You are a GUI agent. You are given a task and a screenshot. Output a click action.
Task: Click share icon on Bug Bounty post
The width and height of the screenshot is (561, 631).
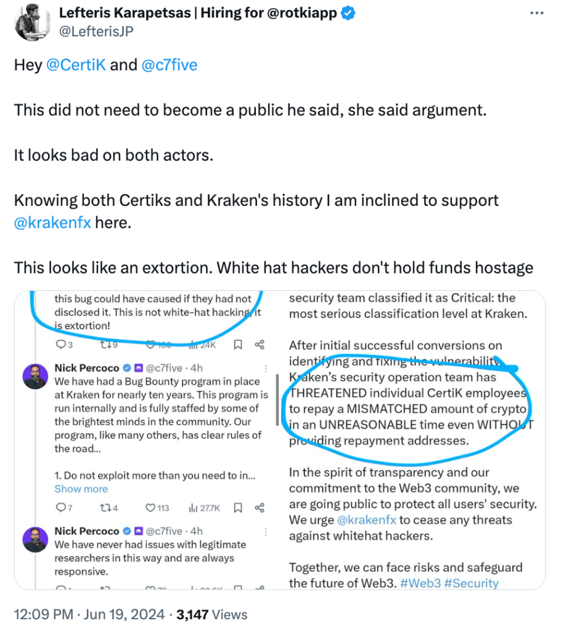pos(260,508)
